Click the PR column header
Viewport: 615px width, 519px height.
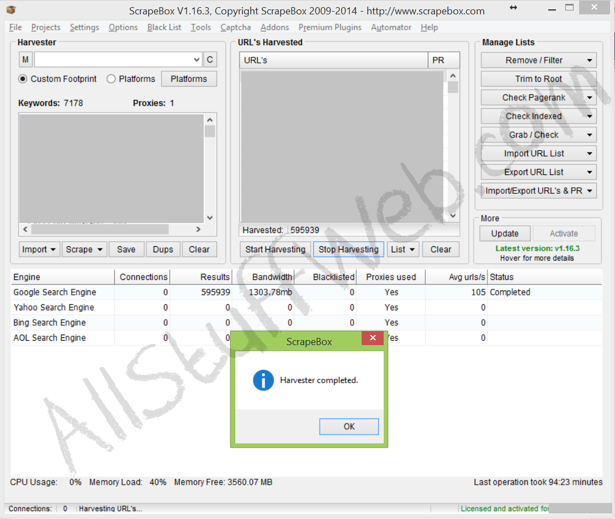[x=444, y=60]
